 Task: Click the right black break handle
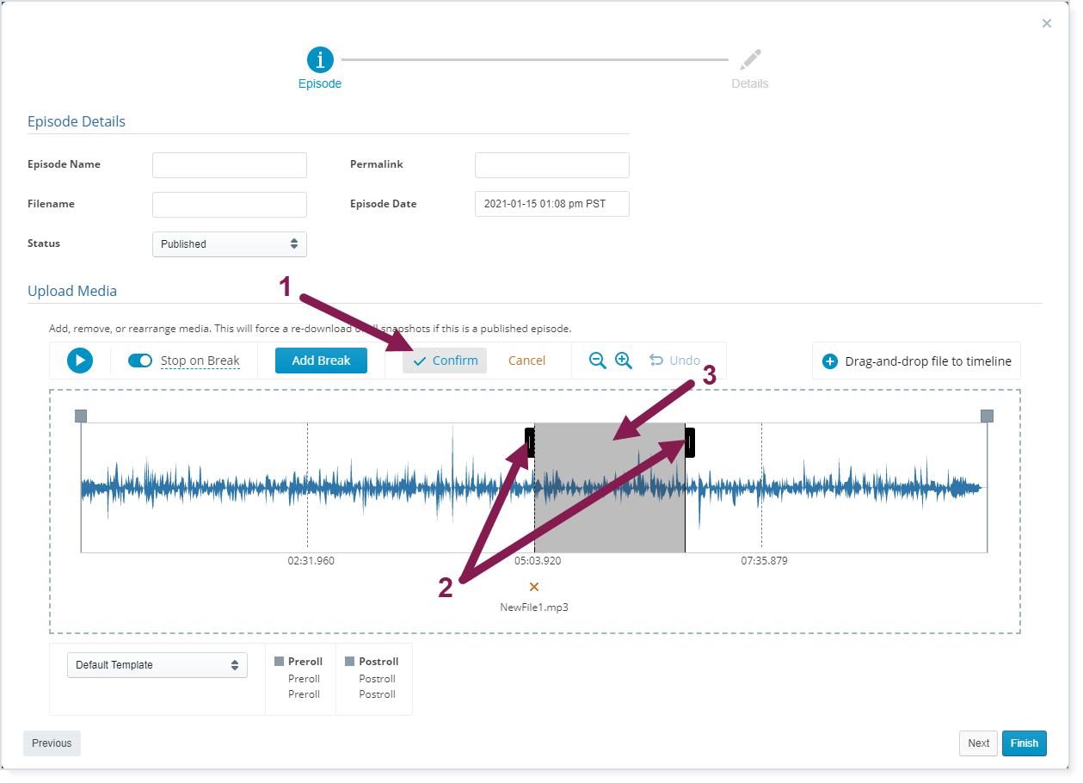pyautogui.click(x=690, y=443)
